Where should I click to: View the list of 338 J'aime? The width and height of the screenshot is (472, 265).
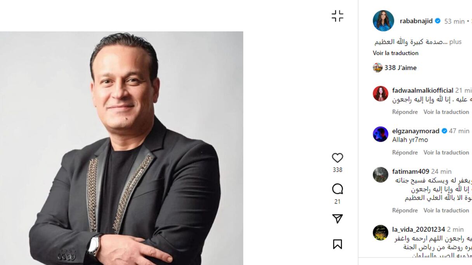pos(400,68)
